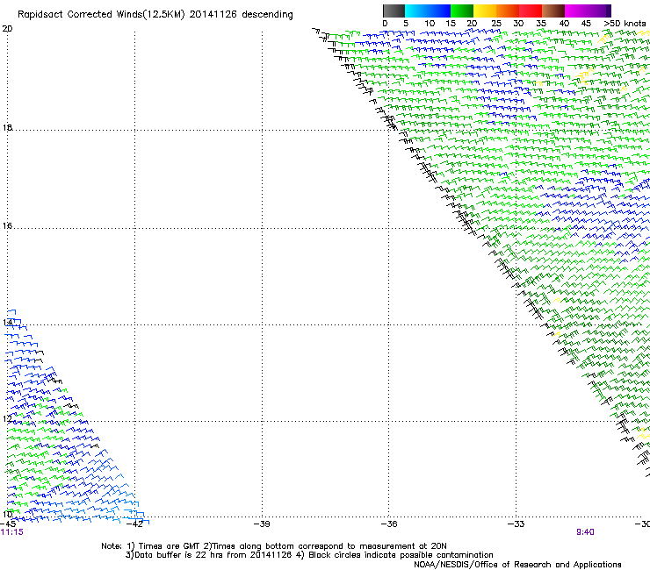The height and width of the screenshot is (570, 650).
Task: Click the dark purple >50 knots color
Action: tap(609, 11)
